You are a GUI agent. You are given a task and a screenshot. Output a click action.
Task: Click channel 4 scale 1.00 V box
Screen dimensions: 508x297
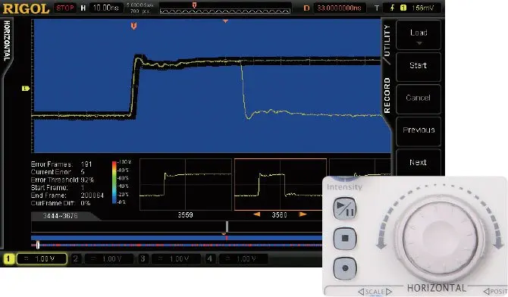(243, 259)
